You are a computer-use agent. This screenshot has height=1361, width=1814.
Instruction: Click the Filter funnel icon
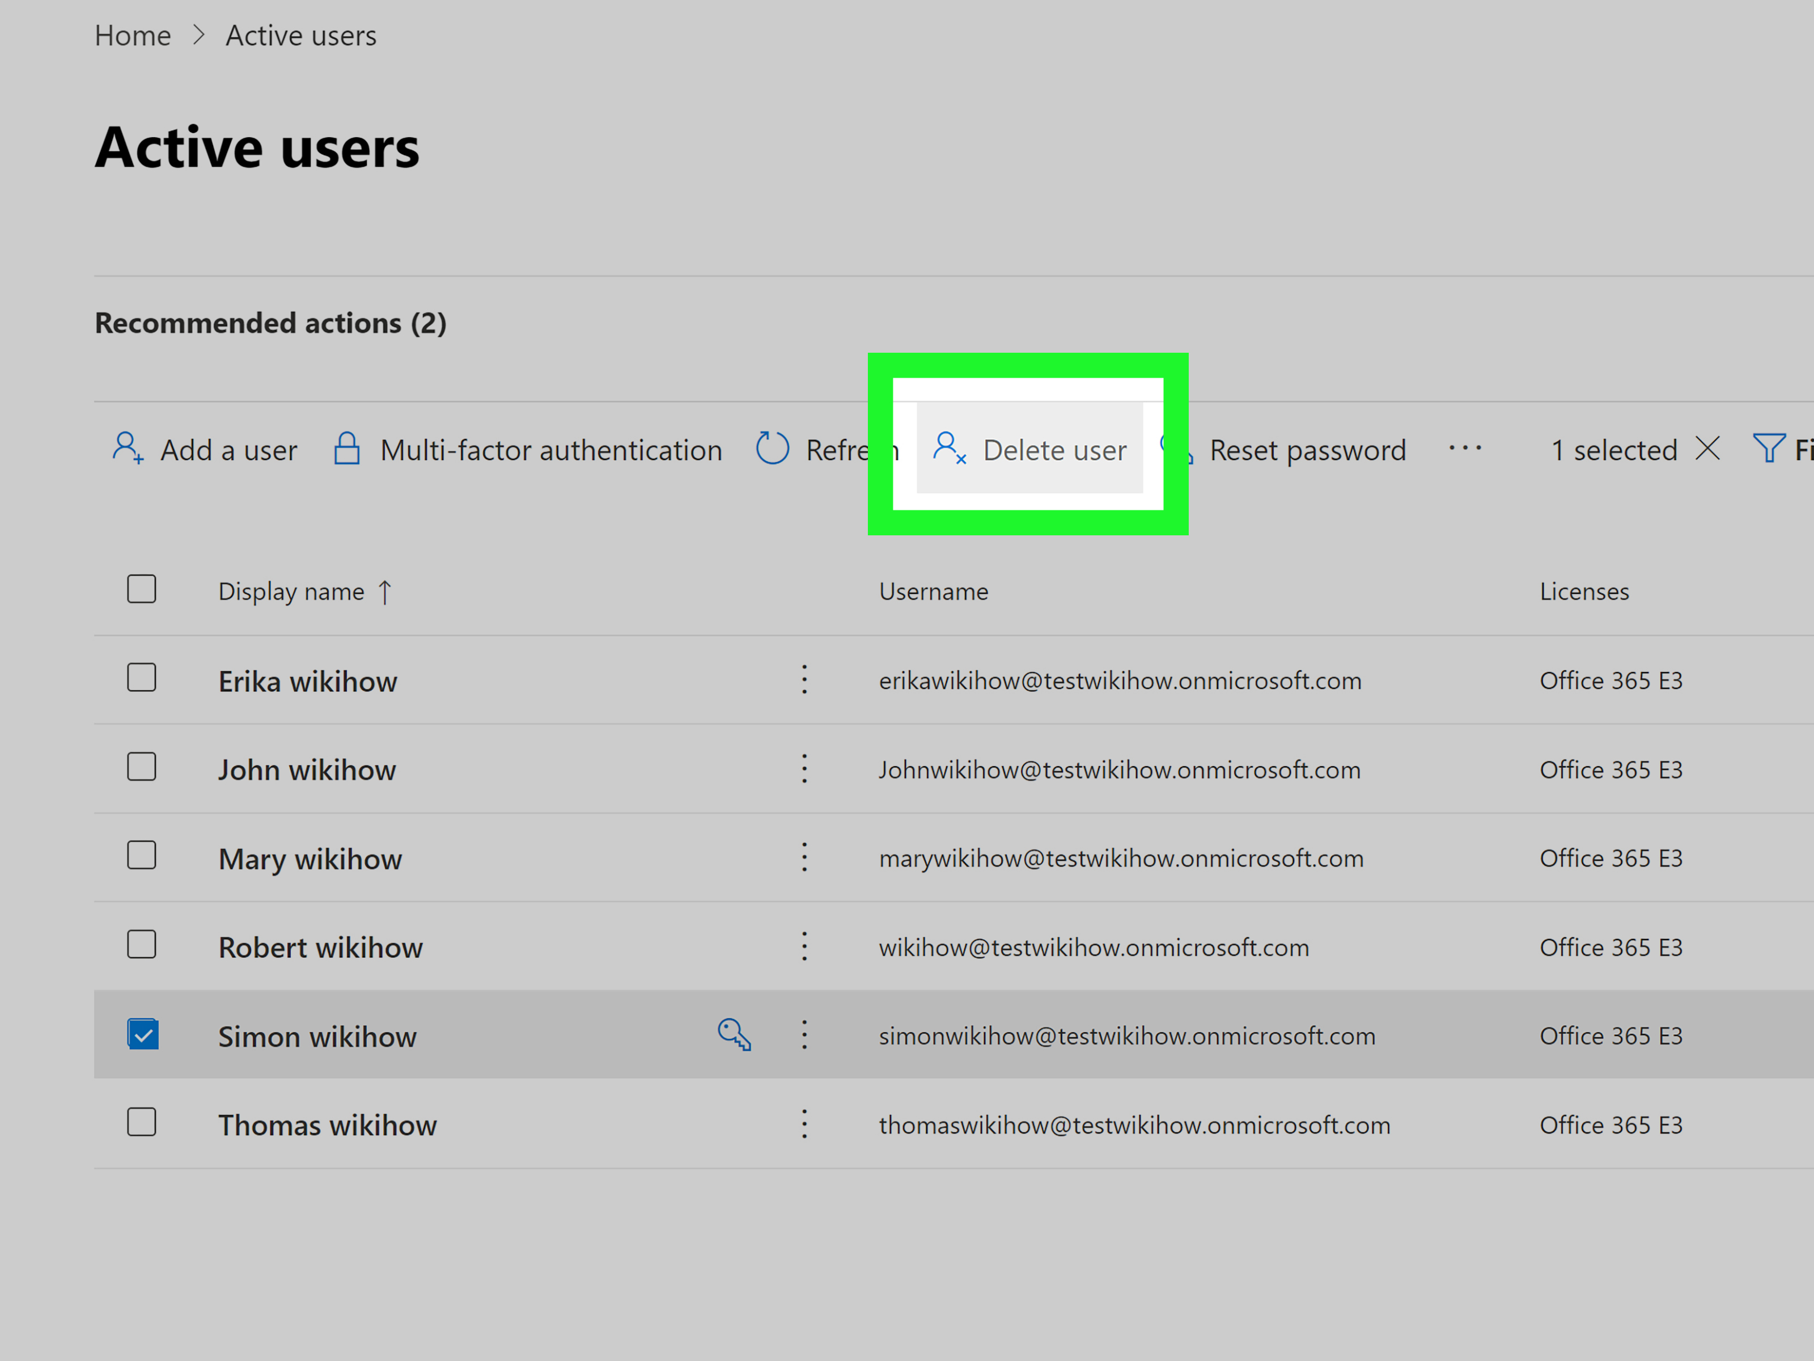[1769, 448]
